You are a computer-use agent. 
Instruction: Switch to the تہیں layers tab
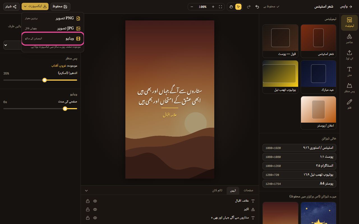pyautogui.click(x=233, y=190)
